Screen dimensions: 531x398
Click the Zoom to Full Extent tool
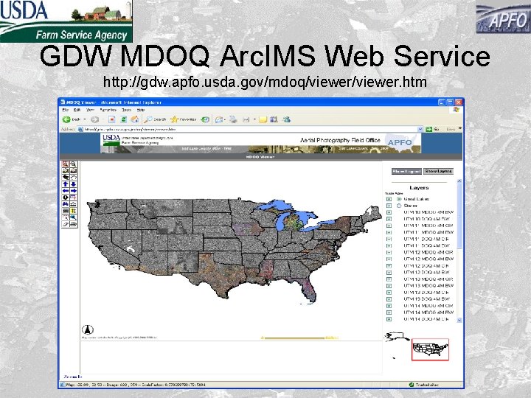click(x=66, y=171)
